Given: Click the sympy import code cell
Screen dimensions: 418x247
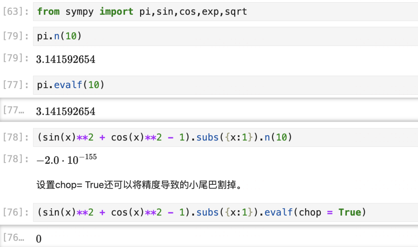Looking at the screenshot, I should coord(226,12).
